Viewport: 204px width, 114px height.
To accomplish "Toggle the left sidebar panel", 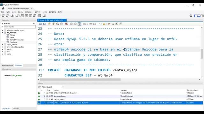I will coord(195,16).
